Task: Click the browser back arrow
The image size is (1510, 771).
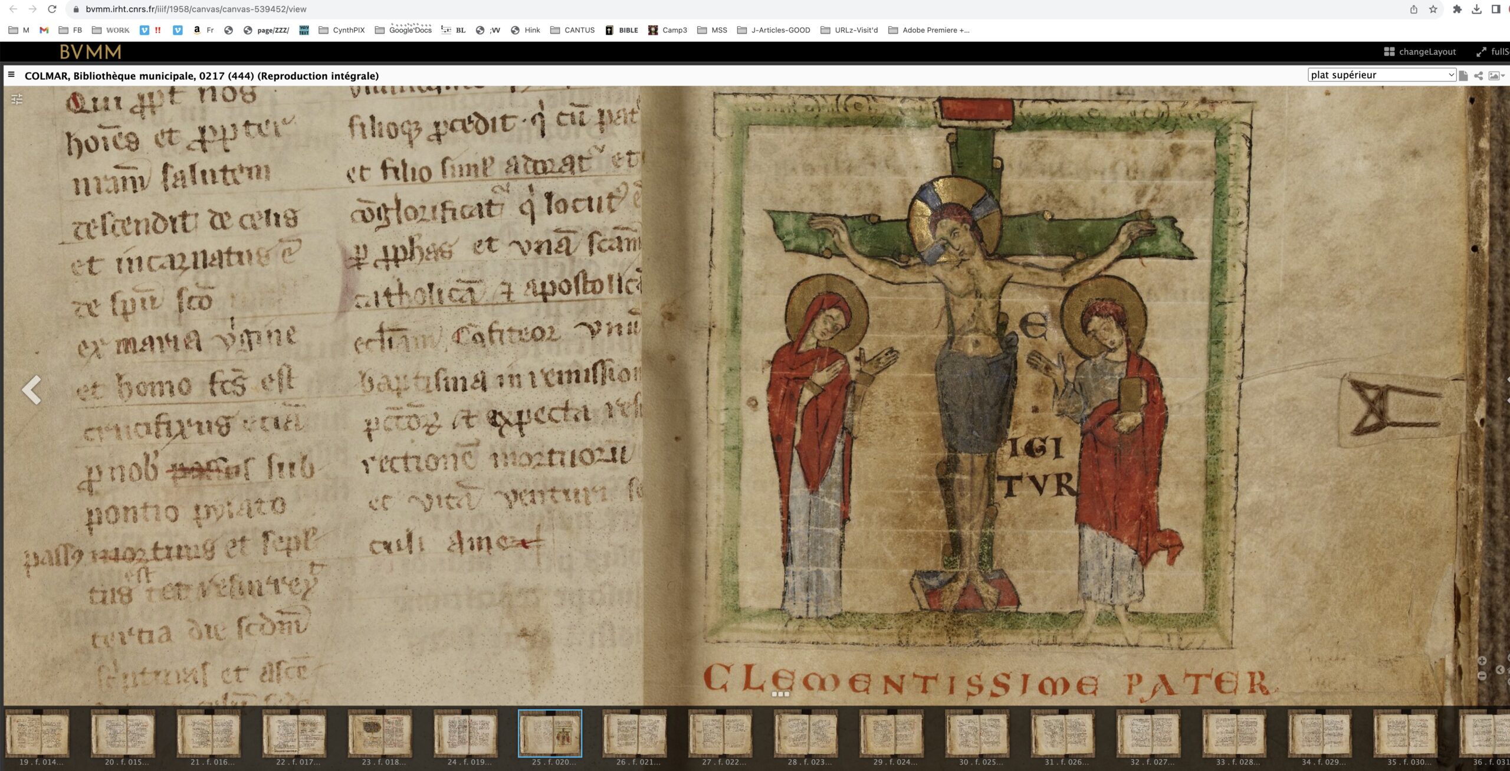Action: pos(13,9)
